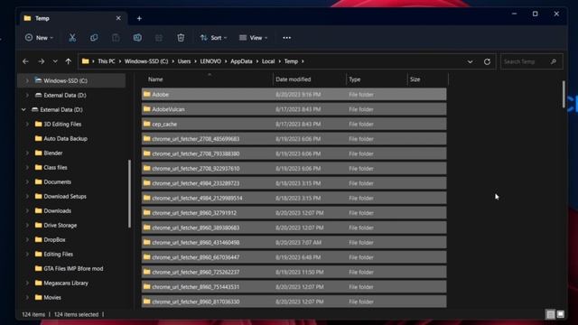Image resolution: width=578 pixels, height=325 pixels.
Task: Select the AdobeVulcan folder row
Action: pyautogui.click(x=294, y=109)
